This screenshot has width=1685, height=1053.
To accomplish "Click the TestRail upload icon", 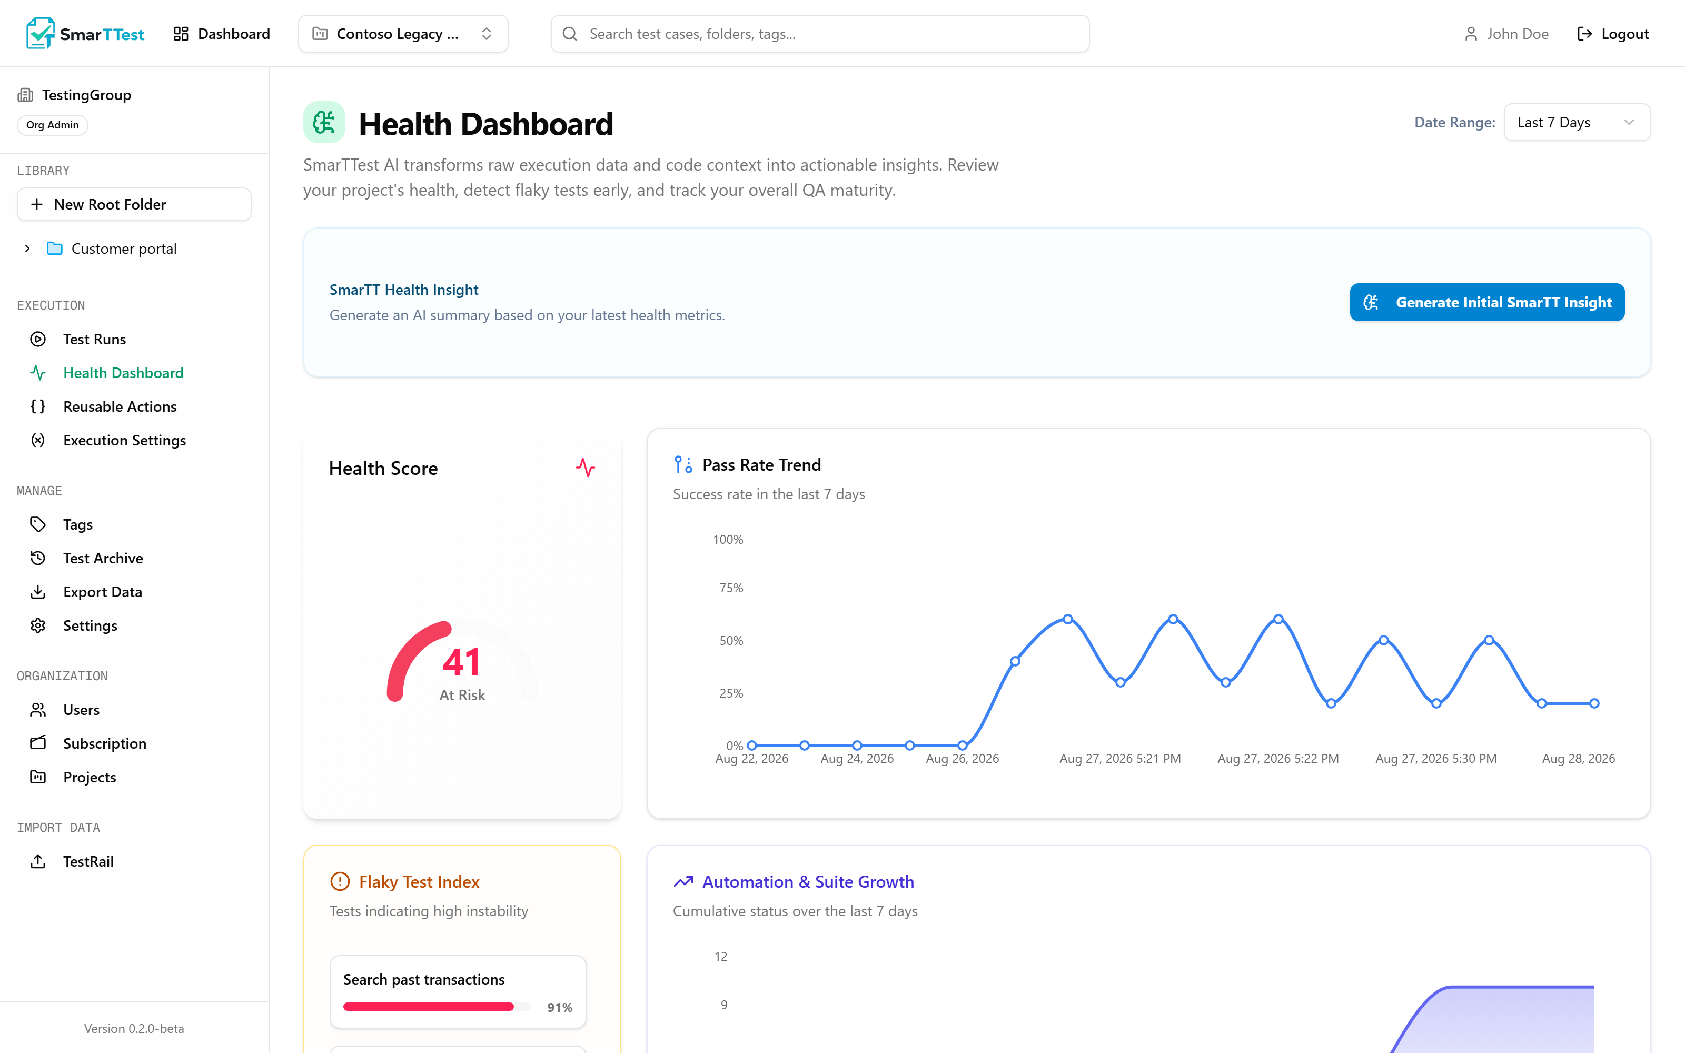I will (x=38, y=861).
